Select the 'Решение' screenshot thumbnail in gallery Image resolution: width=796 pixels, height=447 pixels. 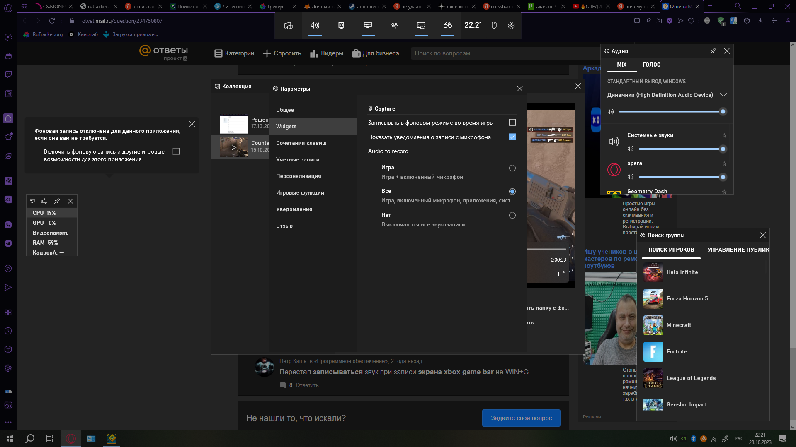[x=233, y=123]
